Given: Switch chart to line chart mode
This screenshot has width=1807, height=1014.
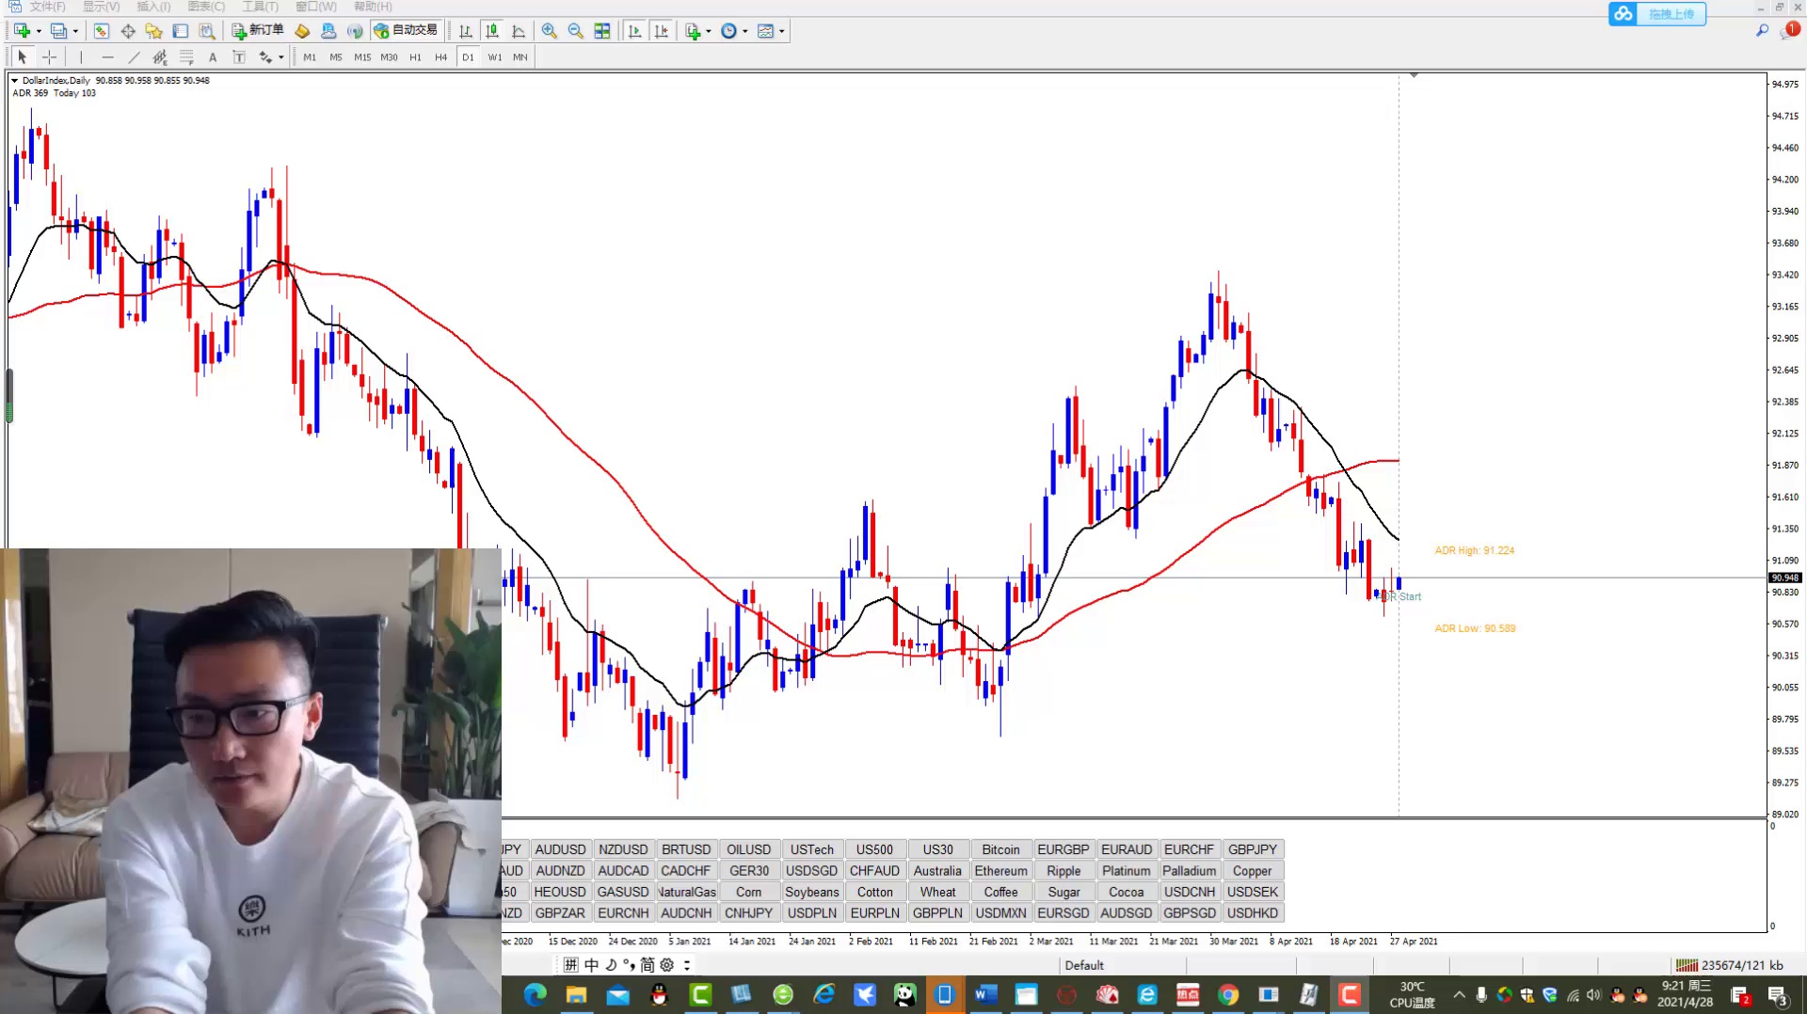Looking at the screenshot, I should point(519,31).
